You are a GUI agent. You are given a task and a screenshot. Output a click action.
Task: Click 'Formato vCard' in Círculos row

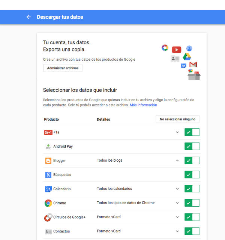tap(109, 217)
